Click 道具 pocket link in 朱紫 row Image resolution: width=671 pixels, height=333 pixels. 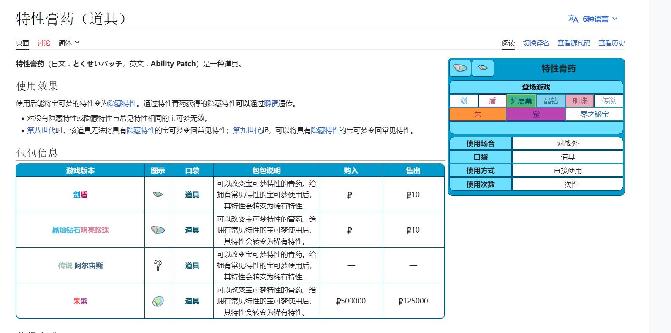pyautogui.click(x=192, y=301)
